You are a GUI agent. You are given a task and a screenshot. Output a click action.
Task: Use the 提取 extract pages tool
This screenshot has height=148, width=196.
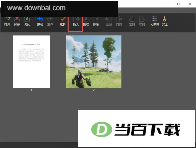pos(86,21)
